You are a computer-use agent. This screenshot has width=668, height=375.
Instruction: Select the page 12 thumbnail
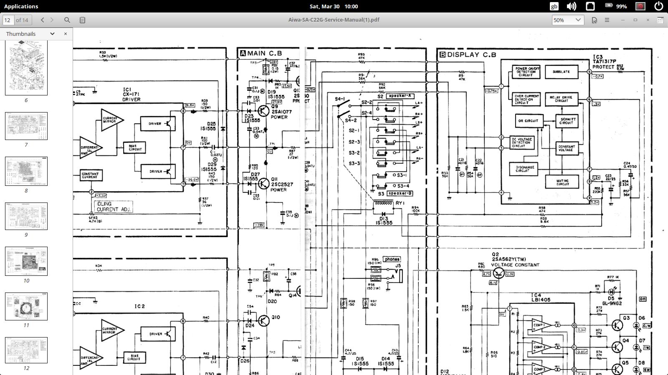(x=26, y=350)
